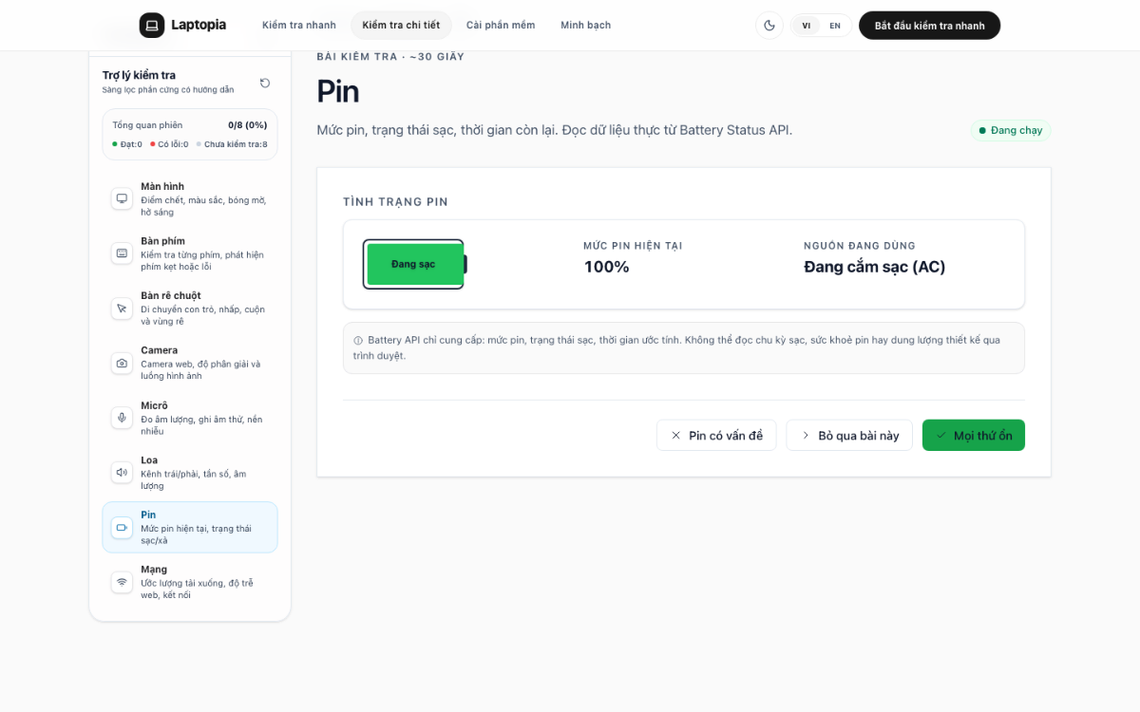Screen dimensions: 1140x712
Task: Click the Camera test icon
Action: (x=122, y=363)
